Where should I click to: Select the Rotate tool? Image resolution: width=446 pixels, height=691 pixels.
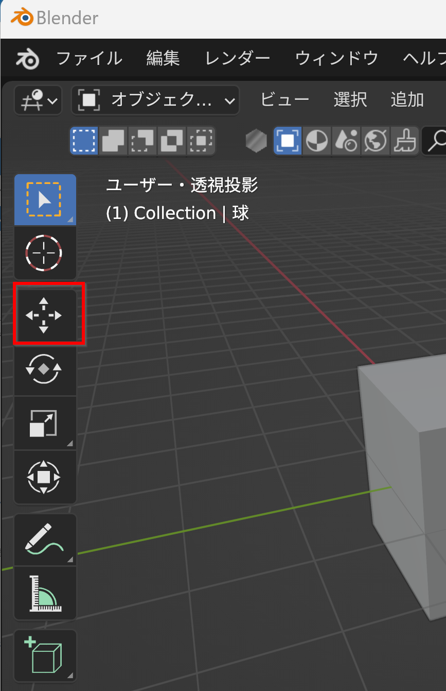(44, 369)
